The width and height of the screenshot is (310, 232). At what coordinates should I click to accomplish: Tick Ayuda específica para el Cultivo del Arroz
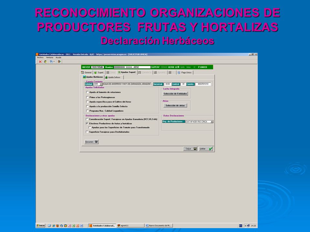(x=87, y=102)
